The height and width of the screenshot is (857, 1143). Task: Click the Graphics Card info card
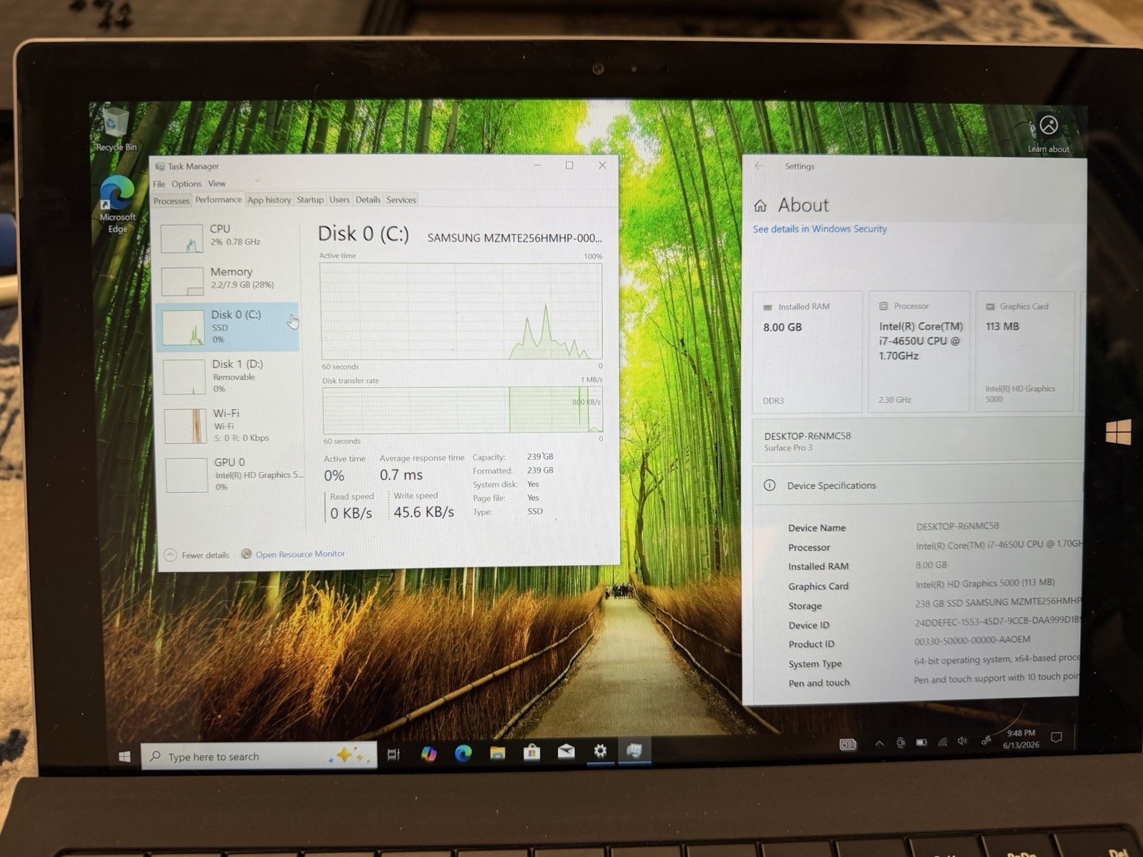tap(1024, 350)
